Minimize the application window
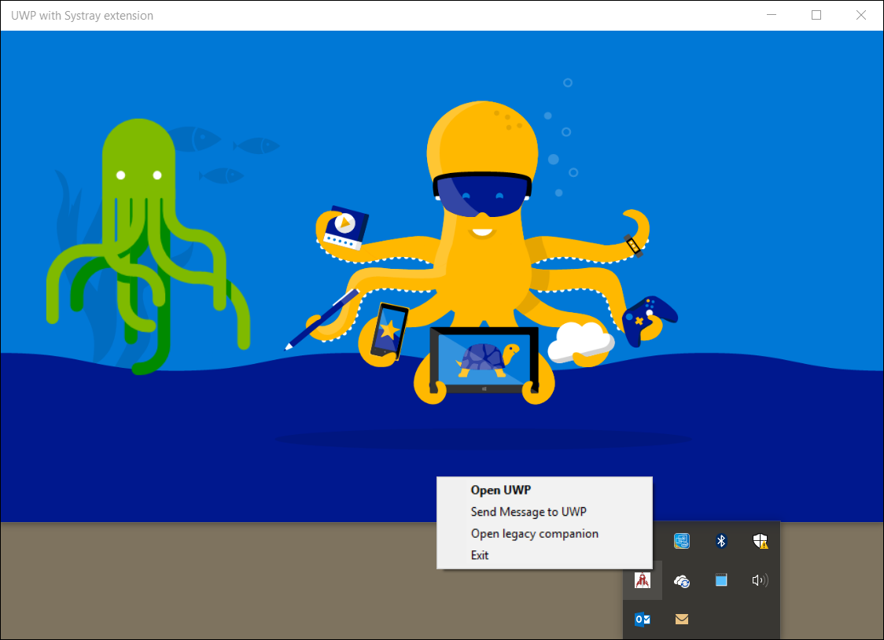Screen dimensions: 884x640 point(771,15)
